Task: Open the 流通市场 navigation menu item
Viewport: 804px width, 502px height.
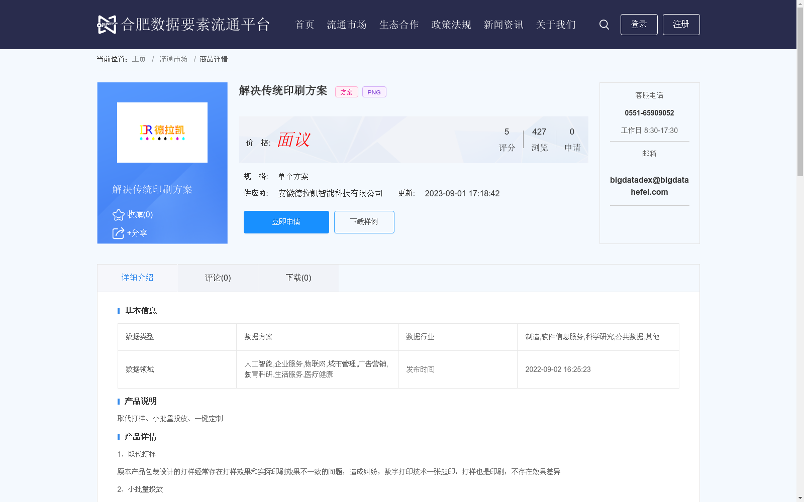Action: [347, 25]
